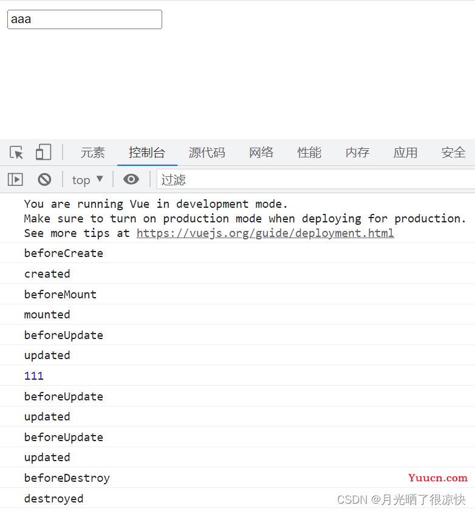Select the beforeCreate console log line
Viewport: 475px width, 511px height.
click(x=237, y=253)
